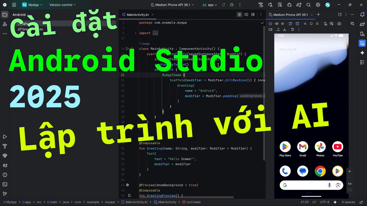
Task: Open the Git version control tool window
Action: coord(5,194)
